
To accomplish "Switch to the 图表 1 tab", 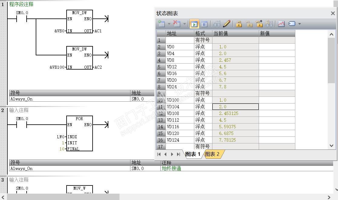I will click(x=193, y=154).
